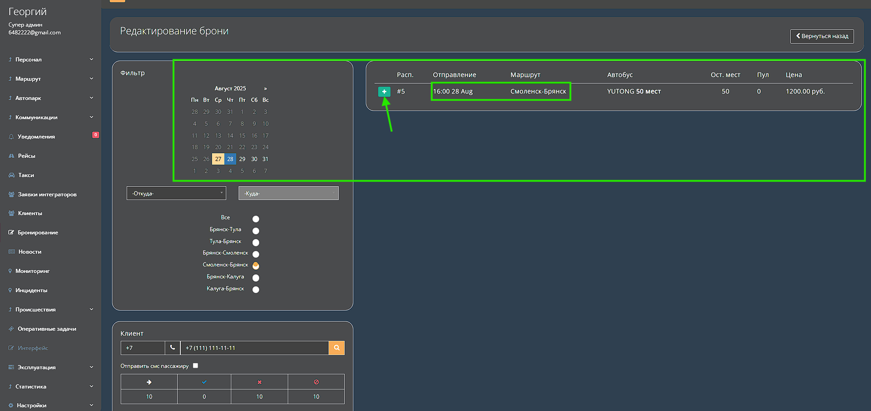The width and height of the screenshot is (871, 411).
Task: Select August 29 in the calendar
Action: (242, 159)
